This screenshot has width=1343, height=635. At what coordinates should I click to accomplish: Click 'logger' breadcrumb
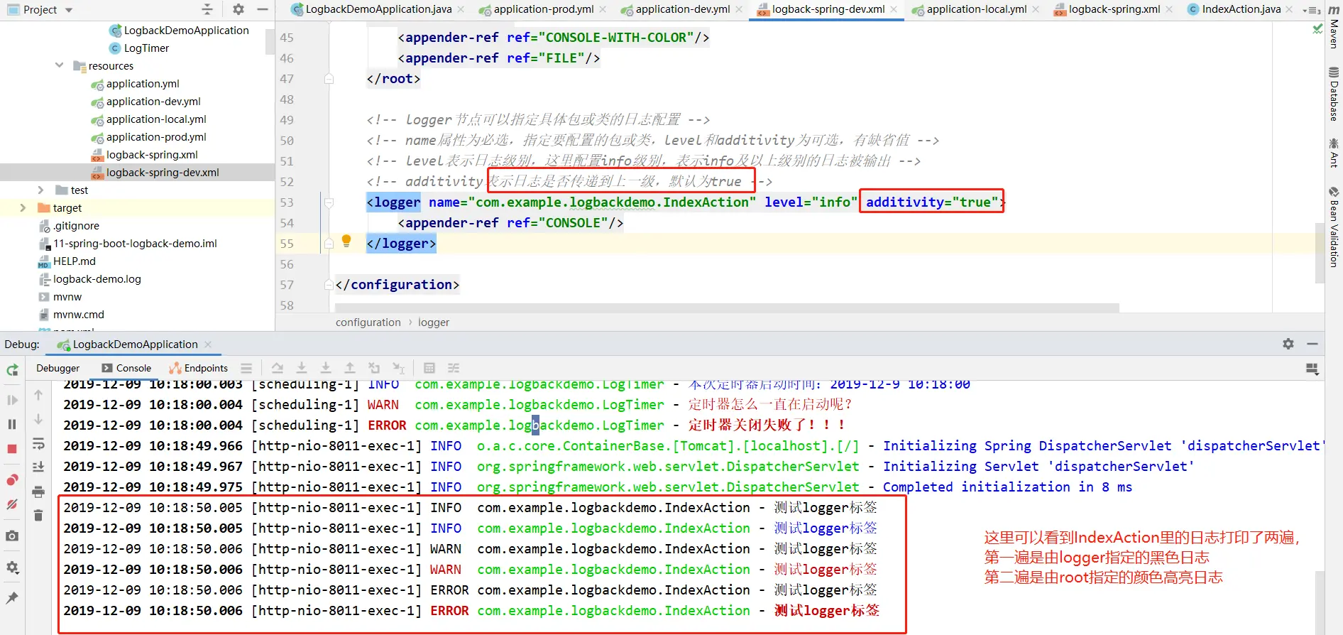tap(434, 322)
